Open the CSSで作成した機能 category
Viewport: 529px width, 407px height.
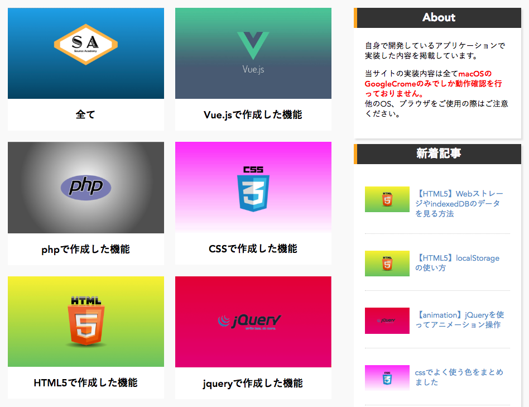tap(253, 249)
